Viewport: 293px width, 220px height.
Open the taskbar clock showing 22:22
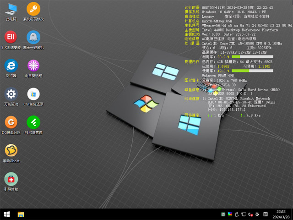(281, 212)
